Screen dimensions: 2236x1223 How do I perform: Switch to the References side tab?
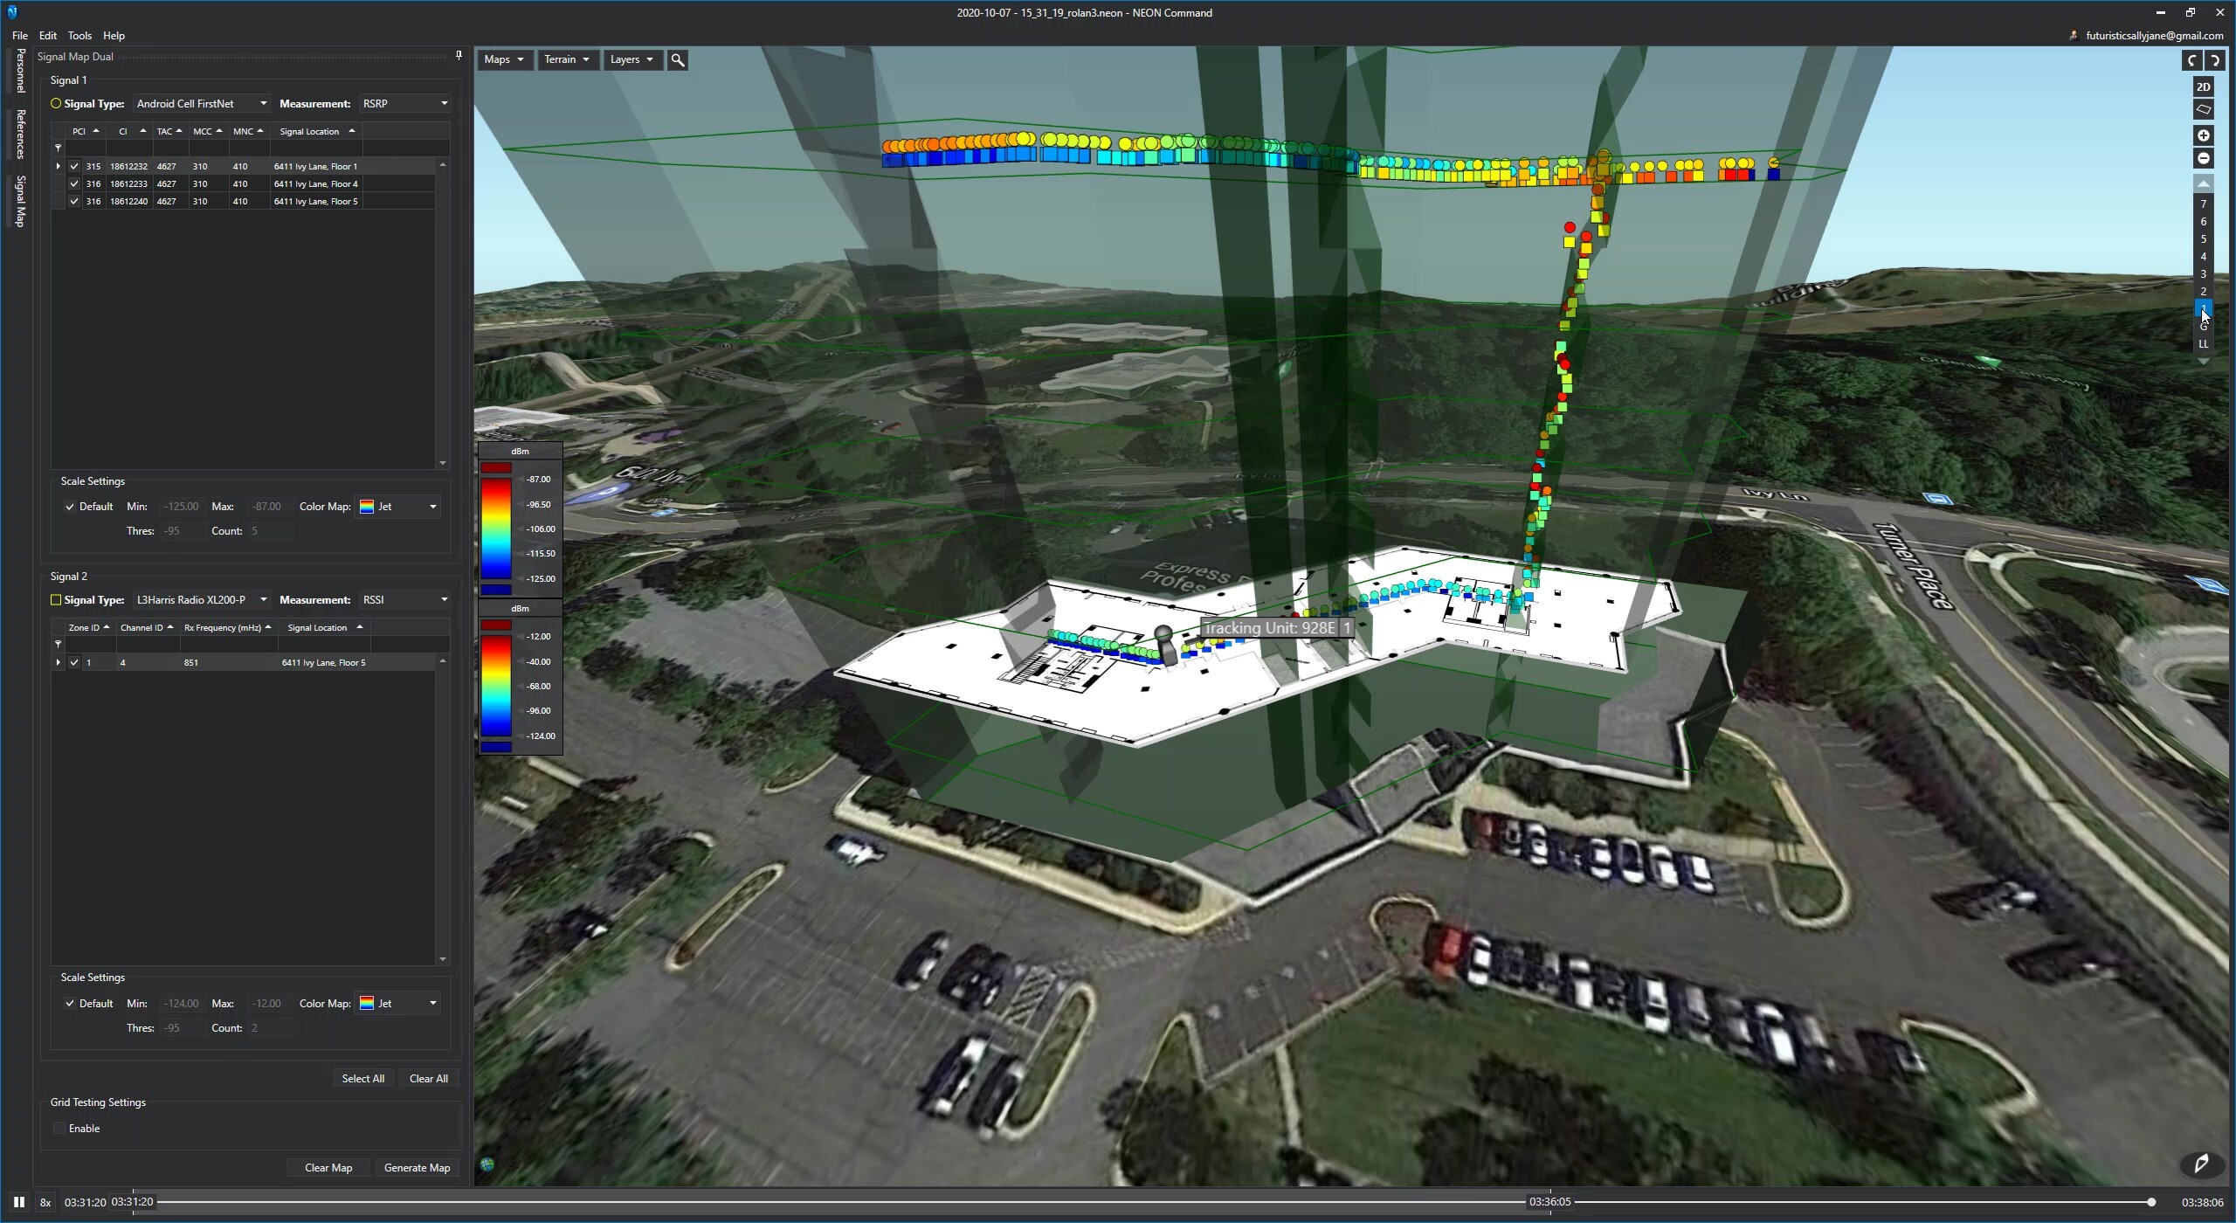pos(20,134)
